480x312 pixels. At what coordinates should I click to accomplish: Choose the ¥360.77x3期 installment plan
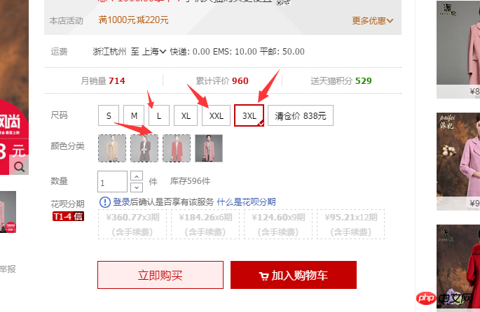click(x=132, y=224)
